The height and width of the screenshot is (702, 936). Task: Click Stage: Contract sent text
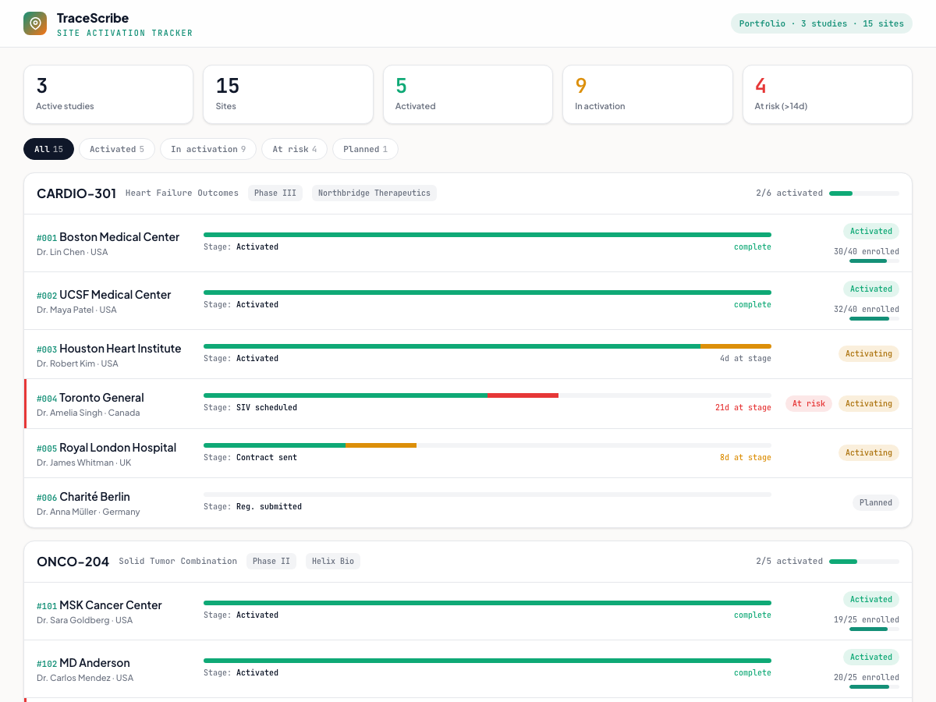click(x=250, y=458)
